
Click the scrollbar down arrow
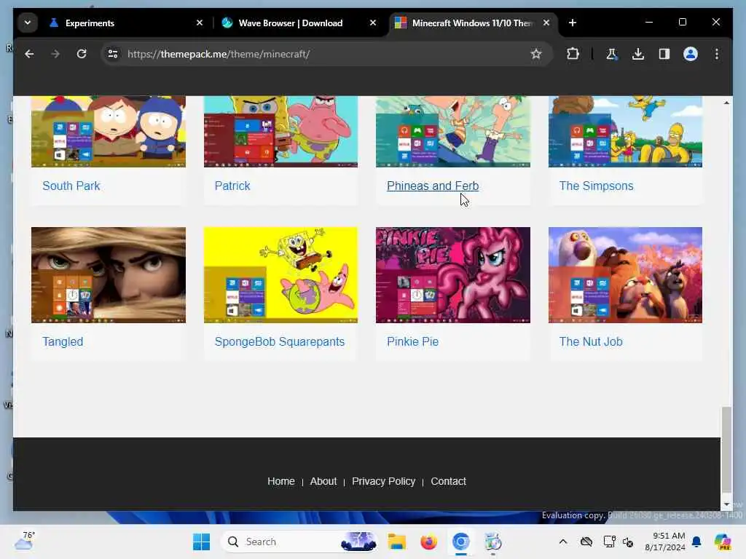726,504
